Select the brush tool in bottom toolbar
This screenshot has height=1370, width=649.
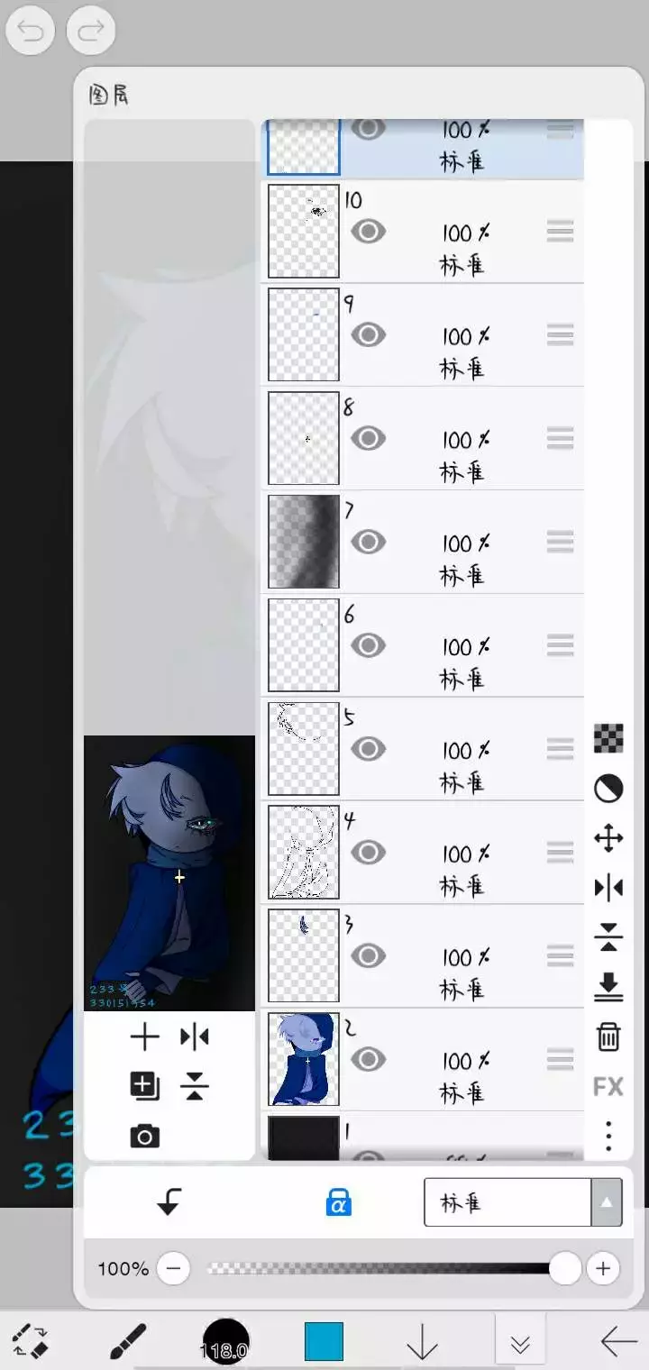click(128, 1341)
